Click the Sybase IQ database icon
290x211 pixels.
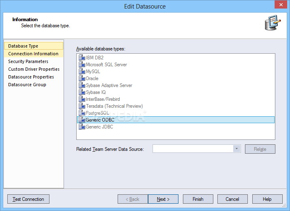tap(82, 92)
